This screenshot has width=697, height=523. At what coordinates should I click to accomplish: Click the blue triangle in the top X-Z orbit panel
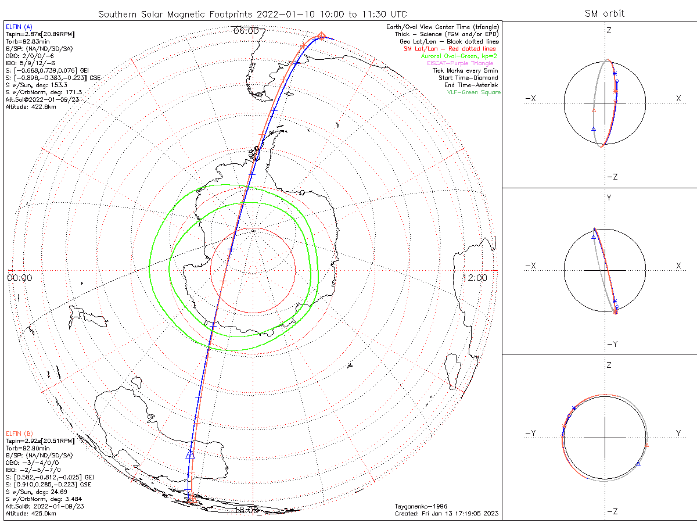593,128
